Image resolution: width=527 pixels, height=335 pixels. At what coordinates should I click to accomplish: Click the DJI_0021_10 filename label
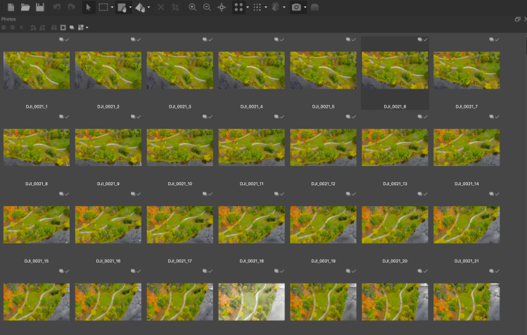coord(179,184)
